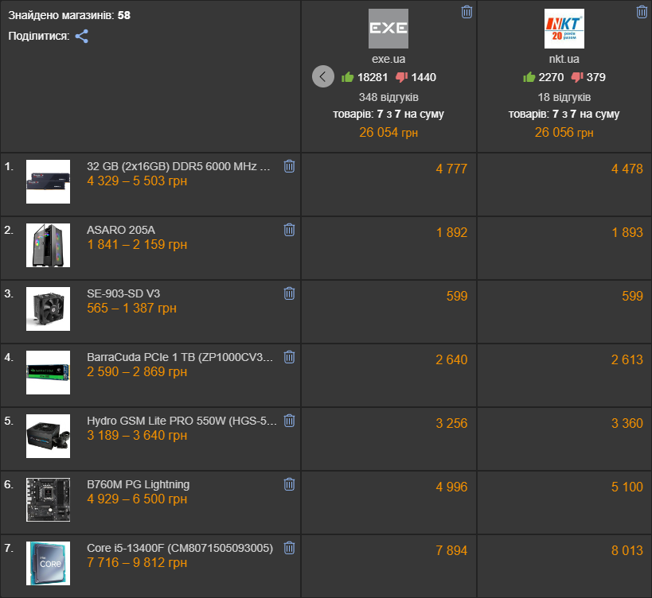The width and height of the screenshot is (652, 598).
Task: Click thumbs-up icon for exe.ua
Action: (x=347, y=77)
